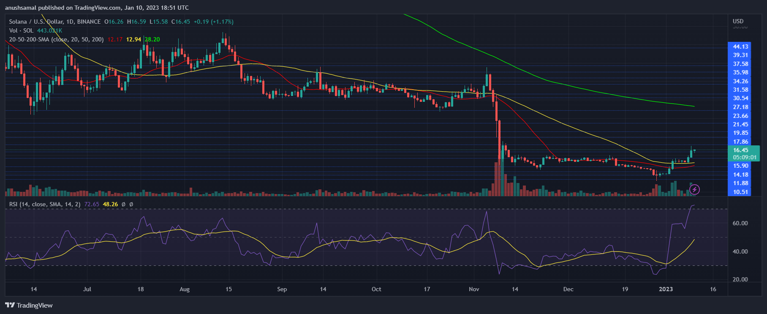
Task: Click the current price label 16.45
Action: [740, 150]
